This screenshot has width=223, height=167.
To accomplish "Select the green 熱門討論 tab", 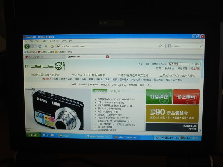I will tap(100, 91).
